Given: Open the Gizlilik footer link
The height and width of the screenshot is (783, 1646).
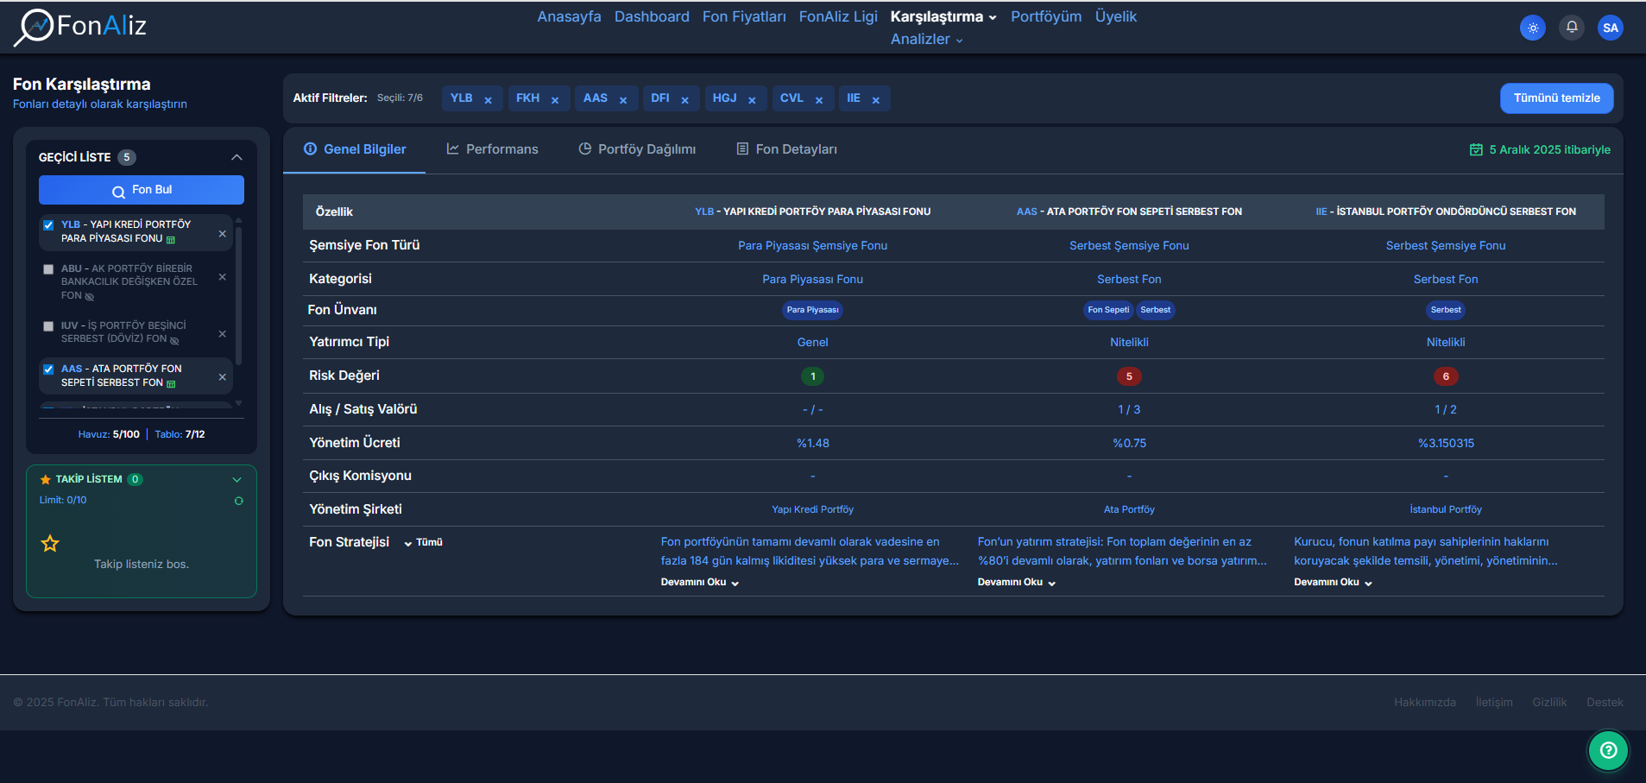Looking at the screenshot, I should pos(1549,703).
